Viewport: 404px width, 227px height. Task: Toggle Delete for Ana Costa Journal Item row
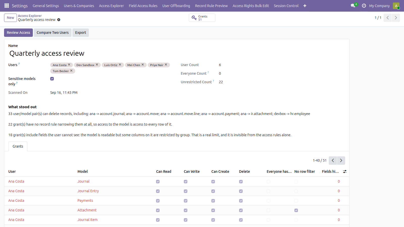(x=241, y=220)
